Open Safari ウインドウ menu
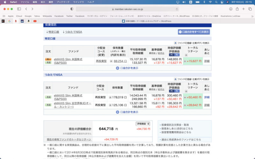The image size is (255, 159). coord(78,2)
